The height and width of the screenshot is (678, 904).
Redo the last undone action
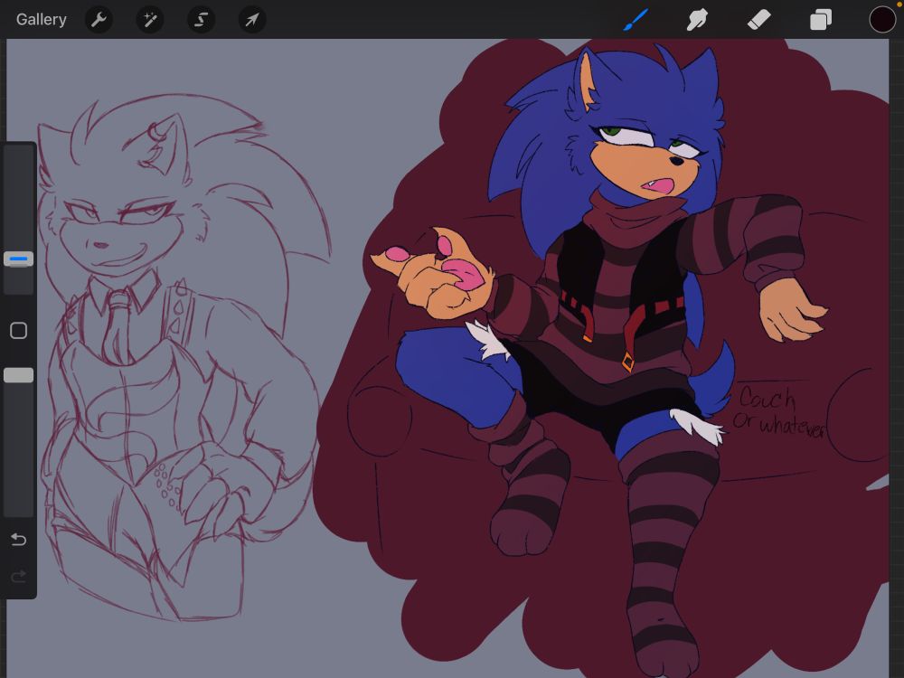click(18, 576)
